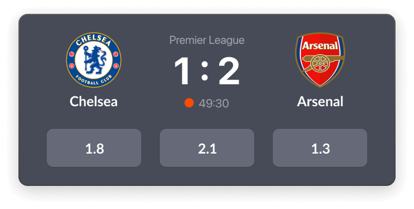Click the cannon barrel on Arsenal crest
414x209 pixels.
(x=323, y=58)
